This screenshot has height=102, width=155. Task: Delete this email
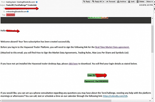[x=141, y=2]
